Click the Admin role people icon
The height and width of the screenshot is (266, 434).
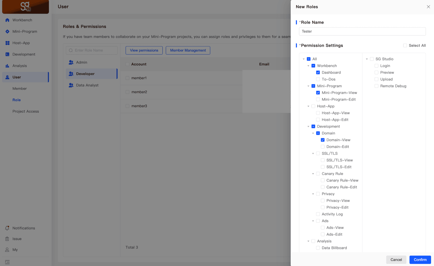71,62
